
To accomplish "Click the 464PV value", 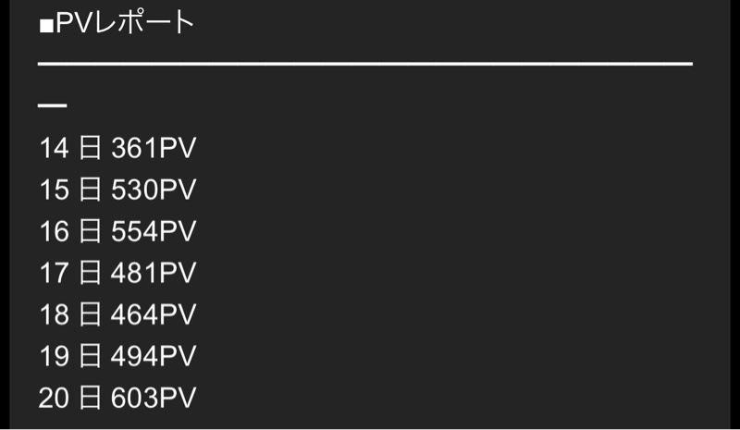I will [154, 313].
